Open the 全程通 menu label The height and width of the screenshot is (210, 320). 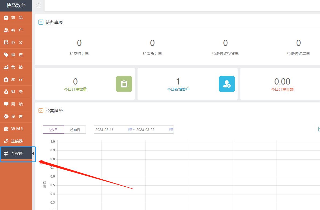point(17,153)
